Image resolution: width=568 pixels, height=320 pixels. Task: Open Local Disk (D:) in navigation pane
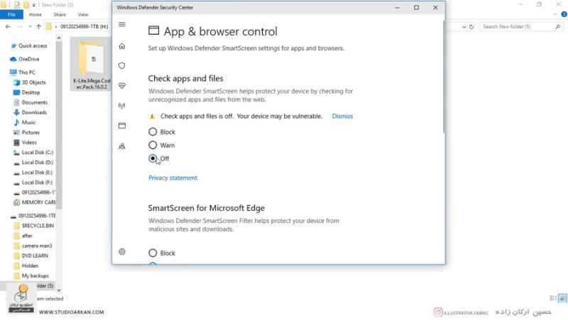coord(33,162)
